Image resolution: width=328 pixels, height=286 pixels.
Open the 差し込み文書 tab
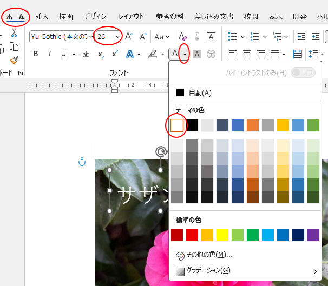(214, 16)
